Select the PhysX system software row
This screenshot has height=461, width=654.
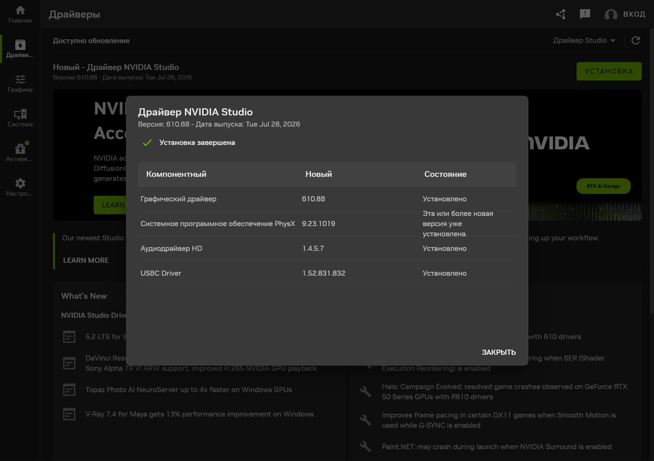pyautogui.click(x=326, y=223)
